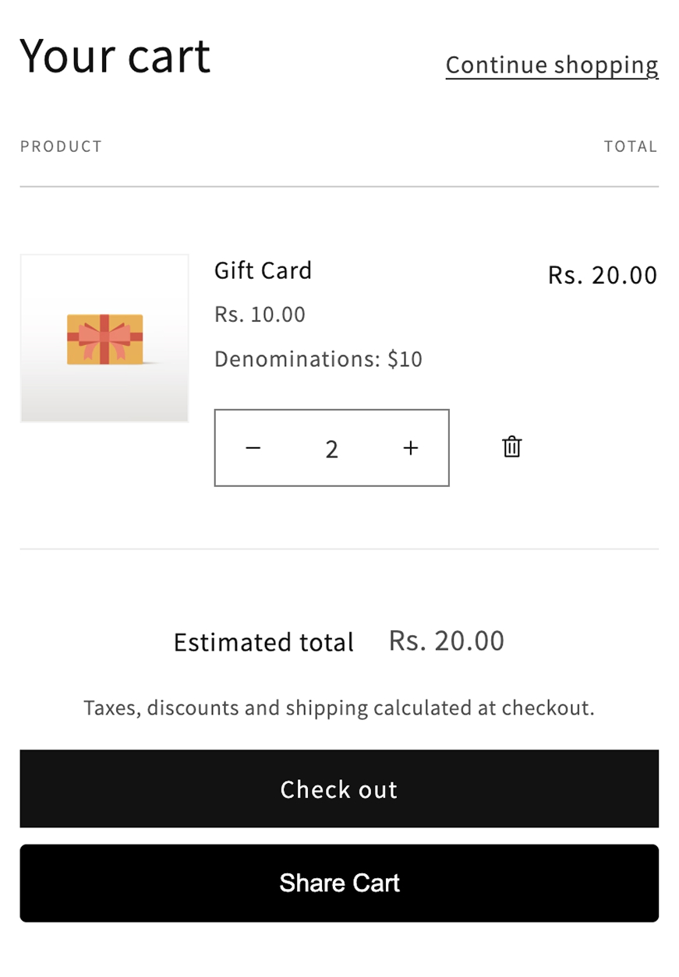
Task: Open the Gift Card product image
Action: (x=104, y=338)
